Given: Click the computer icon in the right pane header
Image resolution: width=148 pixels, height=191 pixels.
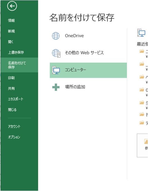Looking at the screenshot, I should pos(141,33).
